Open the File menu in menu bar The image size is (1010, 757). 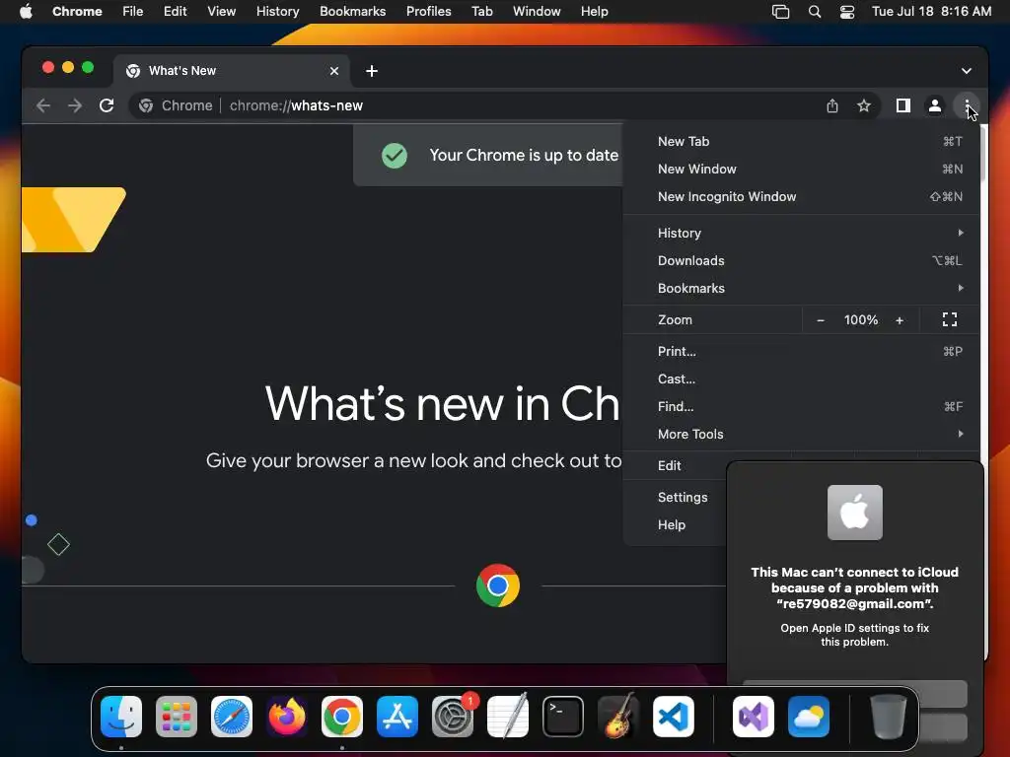click(133, 12)
